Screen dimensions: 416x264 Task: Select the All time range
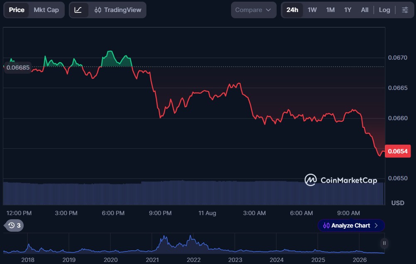tap(365, 10)
